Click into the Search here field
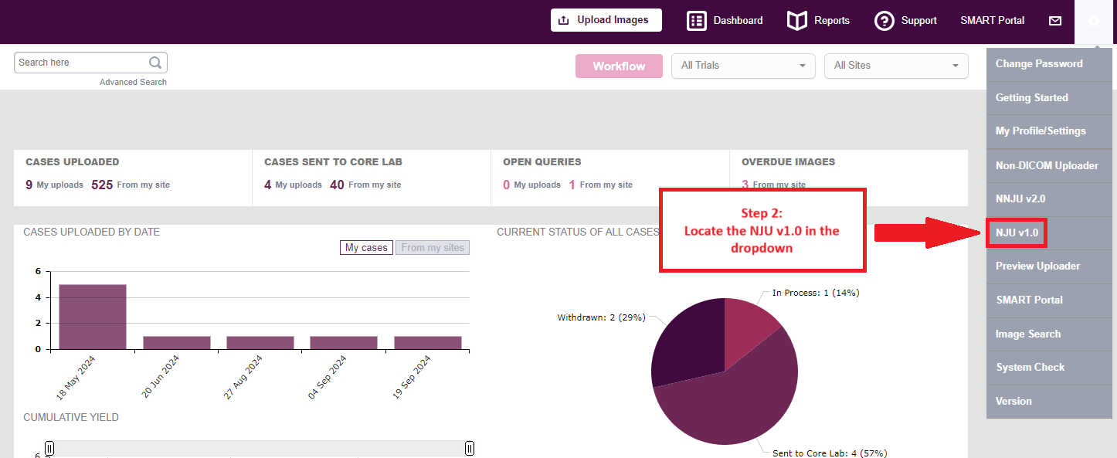The height and width of the screenshot is (458, 1117). pyautogui.click(x=81, y=63)
